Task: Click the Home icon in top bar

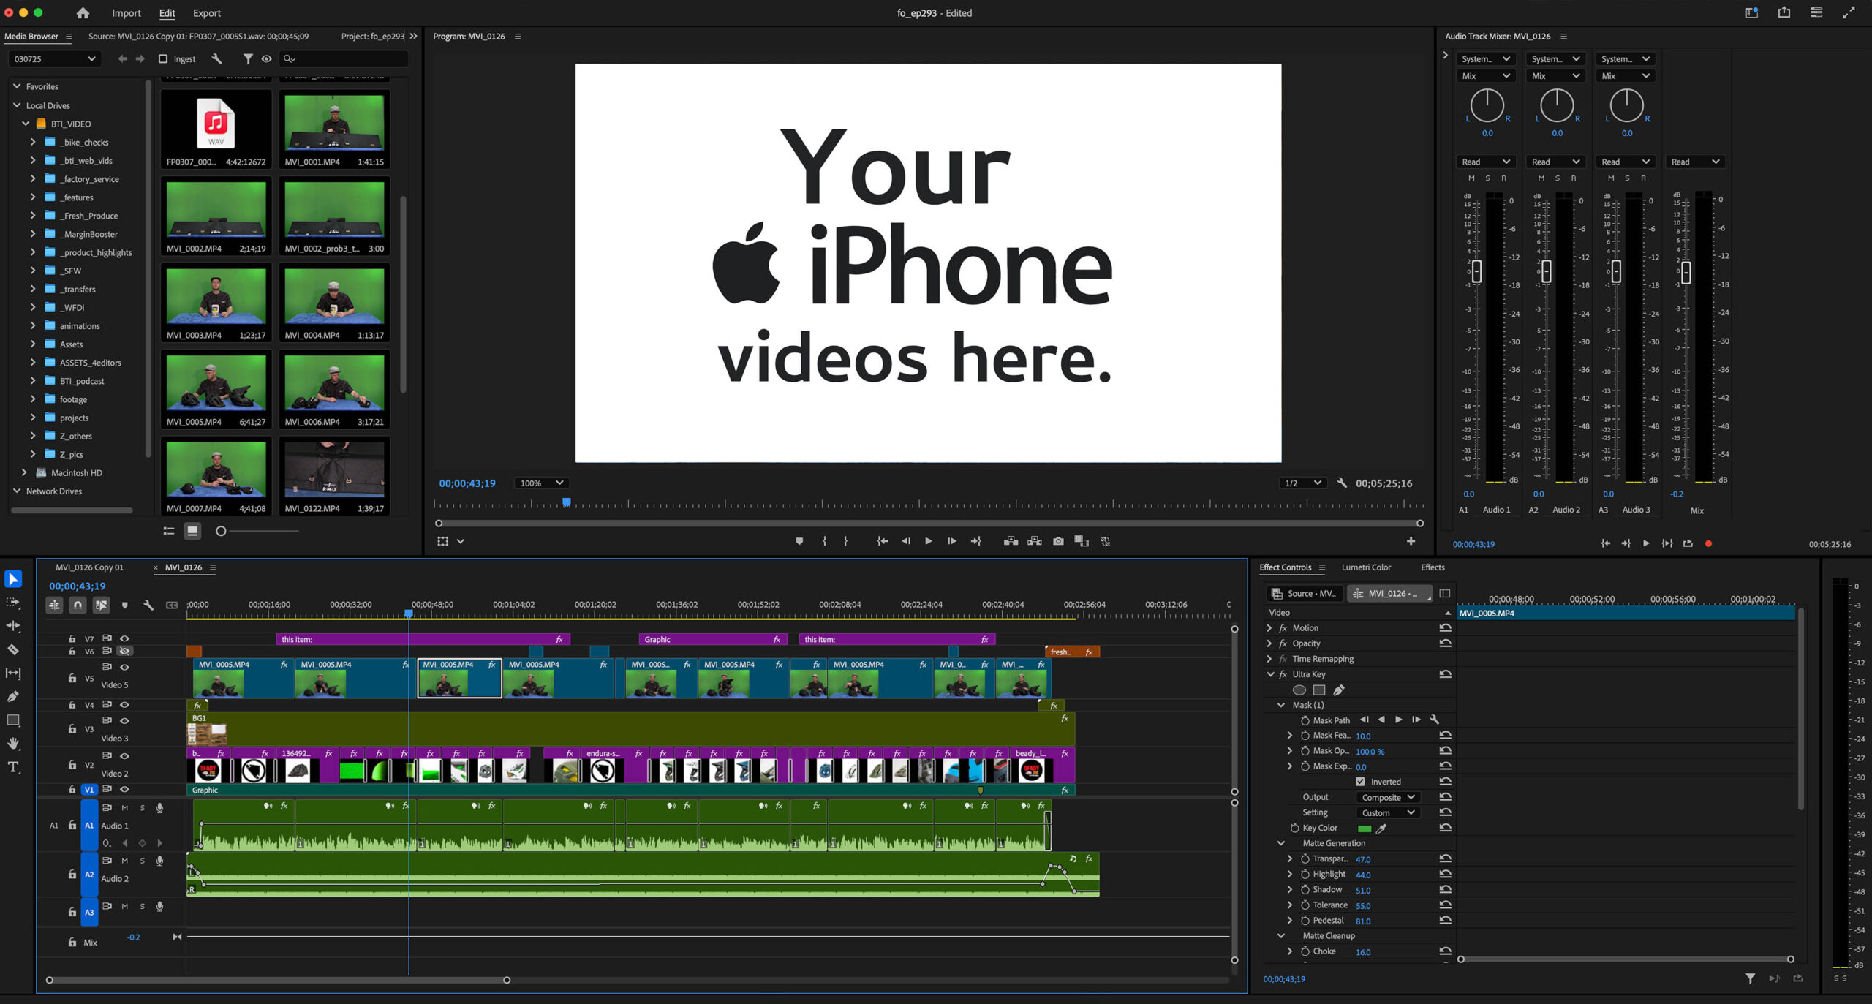Action: tap(83, 13)
